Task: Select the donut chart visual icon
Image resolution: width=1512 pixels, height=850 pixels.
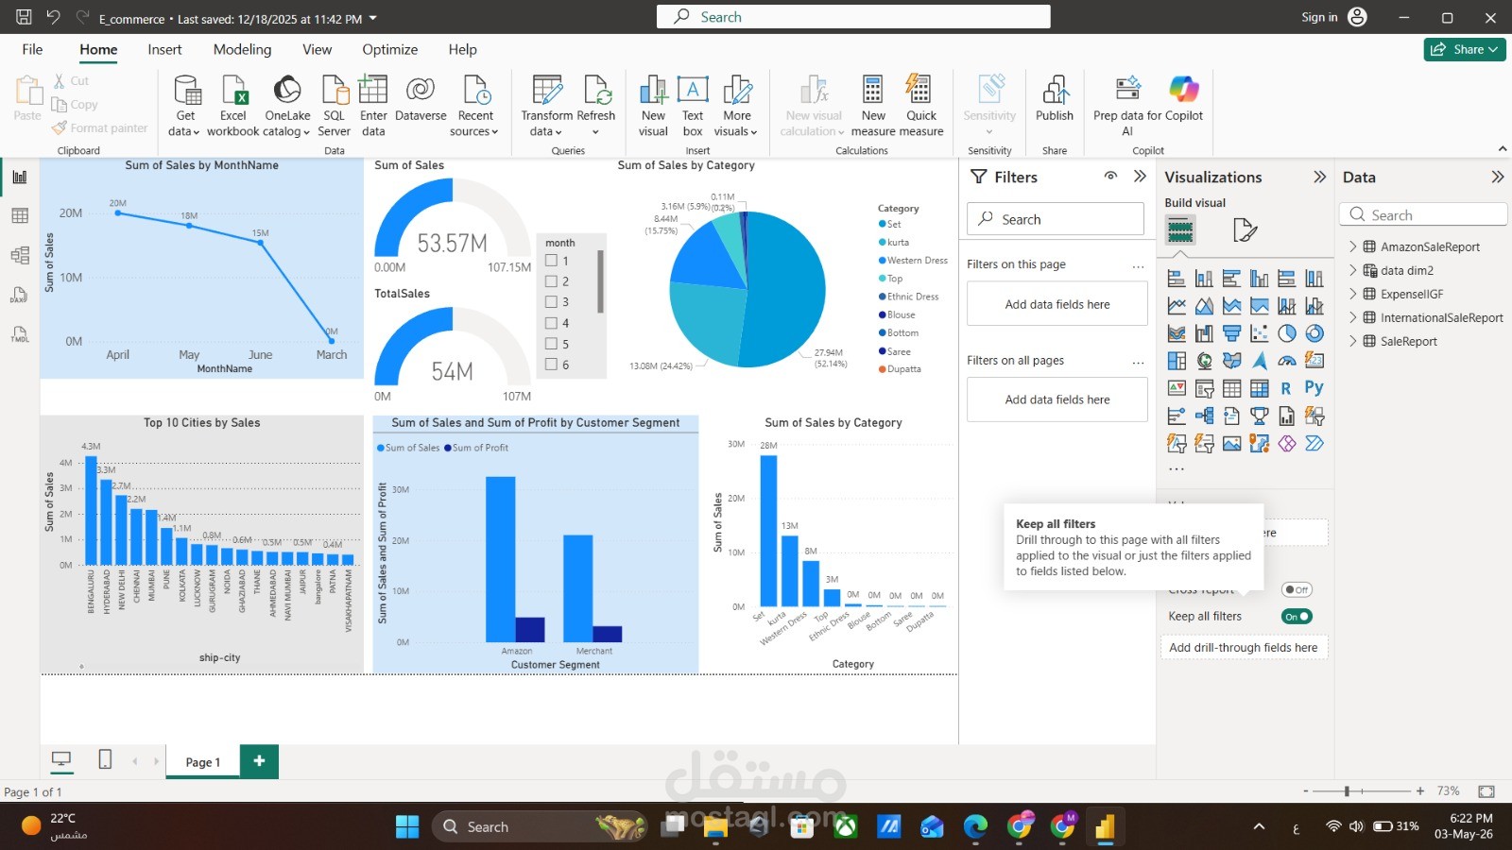Action: 1314,333
